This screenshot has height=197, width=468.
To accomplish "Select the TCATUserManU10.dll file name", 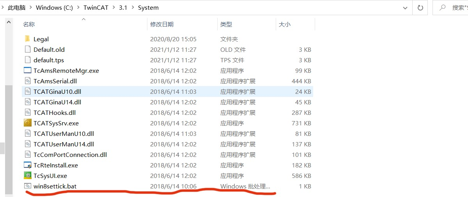I will 64,134.
